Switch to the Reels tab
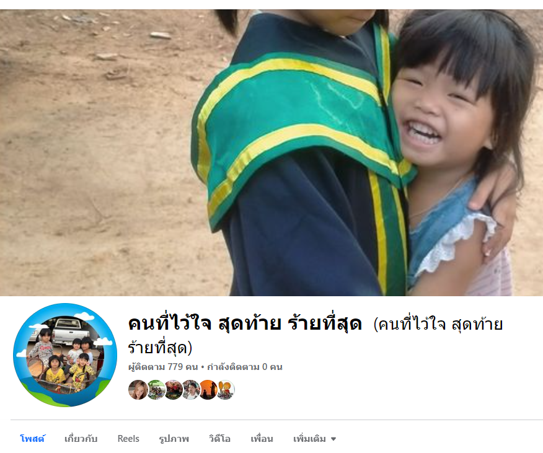The image size is (543, 453). coord(128,439)
